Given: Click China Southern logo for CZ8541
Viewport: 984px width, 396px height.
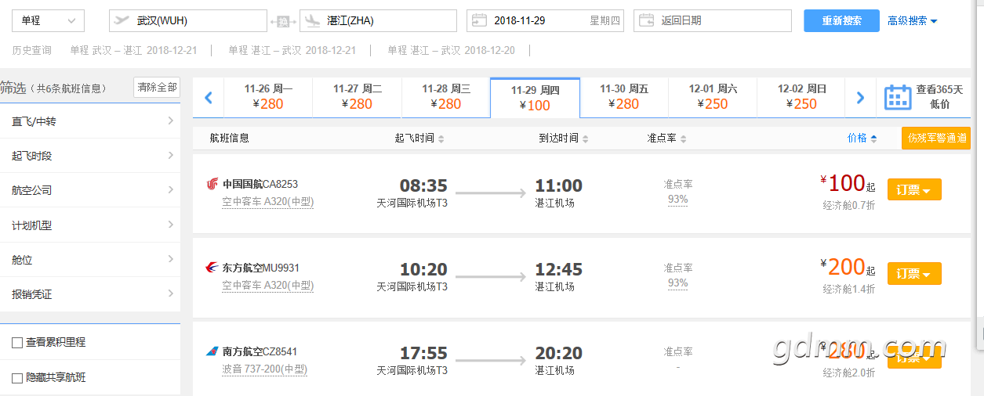Looking at the screenshot, I should [x=212, y=351].
